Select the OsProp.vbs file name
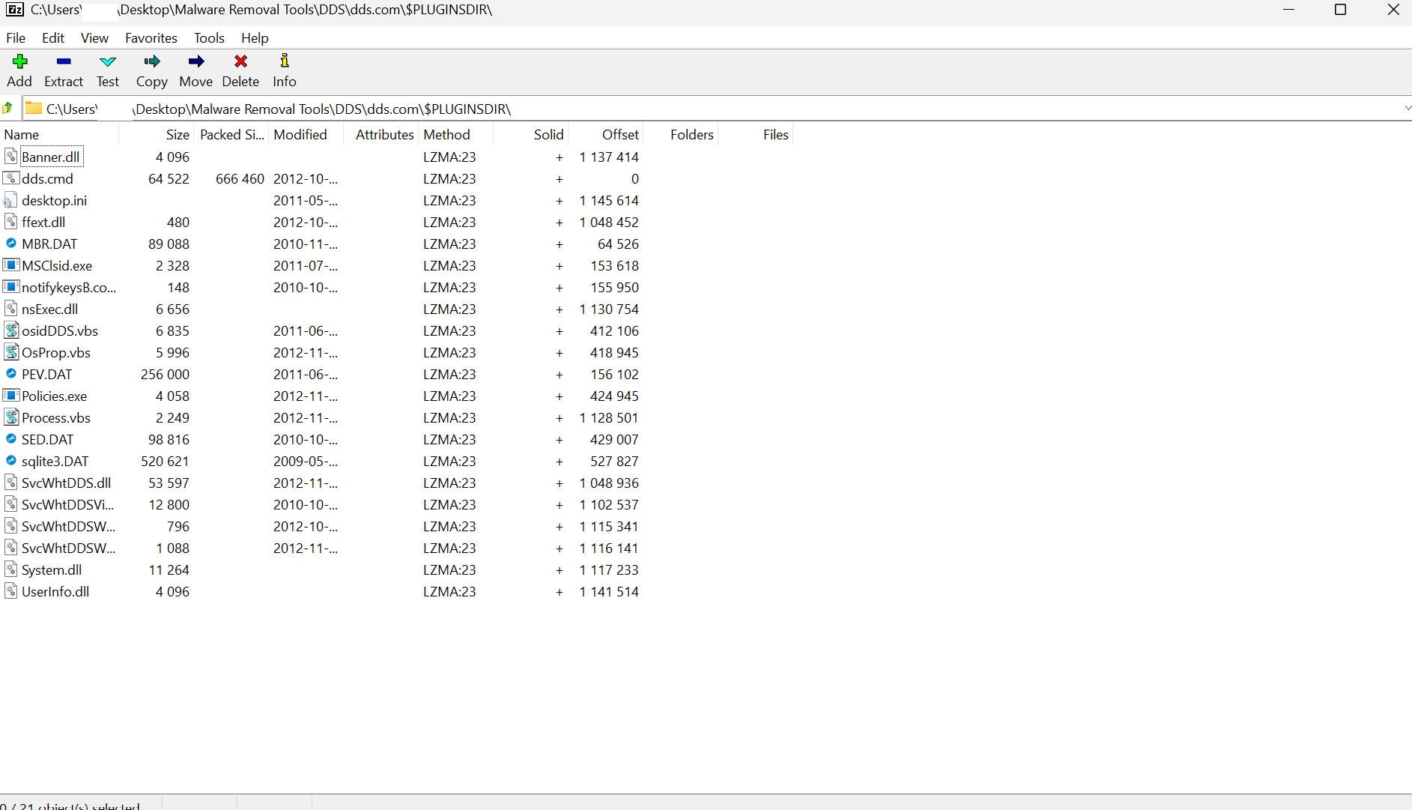Viewport: 1412px width, 810px height. 56,352
